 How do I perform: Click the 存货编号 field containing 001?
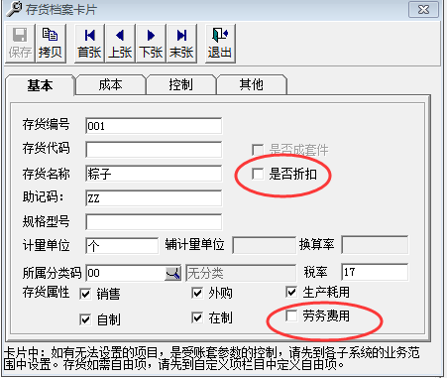(154, 126)
